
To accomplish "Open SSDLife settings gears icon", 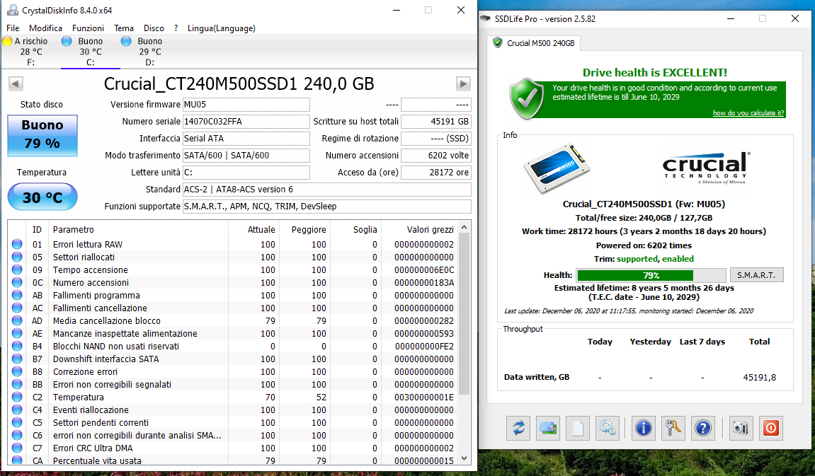I will (x=607, y=428).
